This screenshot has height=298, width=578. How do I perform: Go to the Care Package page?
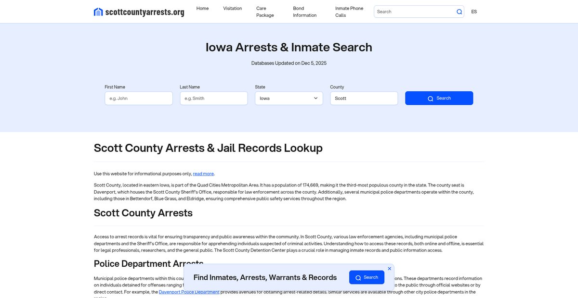click(265, 12)
